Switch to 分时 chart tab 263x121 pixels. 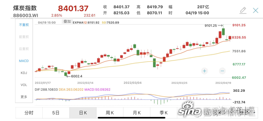29,113
